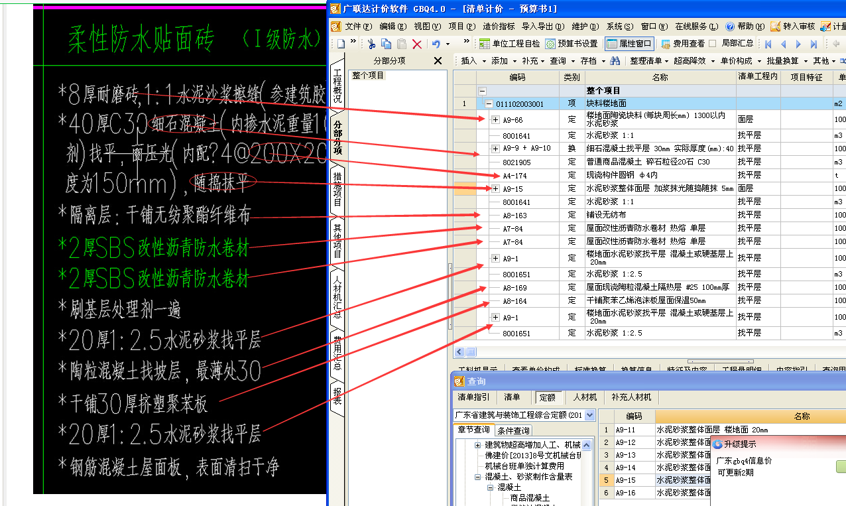Image resolution: width=846 pixels, height=506 pixels.
Task: Select the 人材机 tab in query window
Action: click(x=585, y=397)
